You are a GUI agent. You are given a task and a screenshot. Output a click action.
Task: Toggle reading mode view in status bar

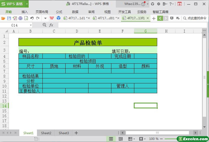(x=130, y=139)
